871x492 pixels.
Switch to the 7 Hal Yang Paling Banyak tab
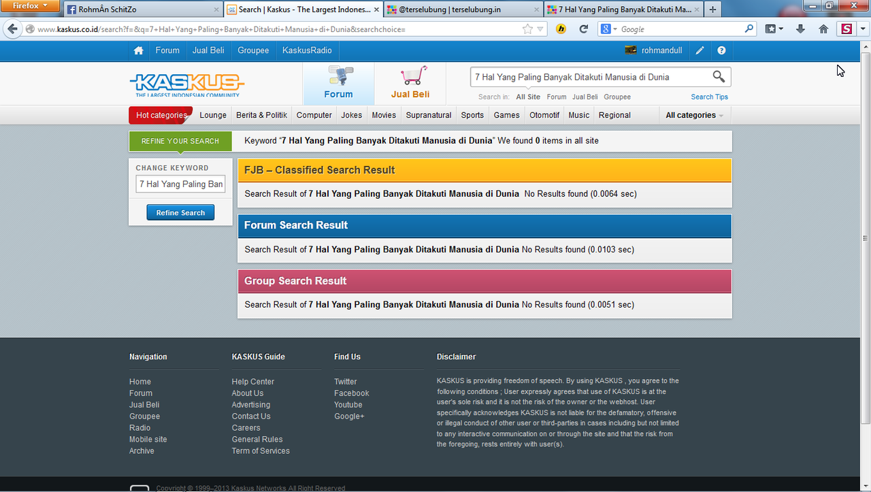point(623,10)
